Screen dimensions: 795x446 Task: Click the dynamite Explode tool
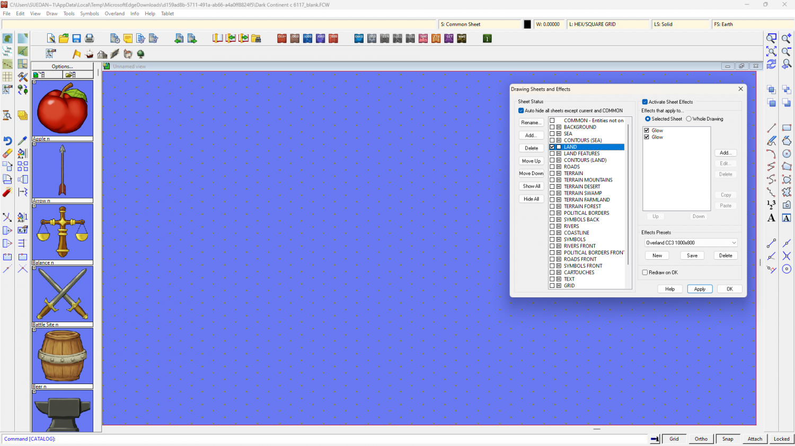[x=7, y=192]
